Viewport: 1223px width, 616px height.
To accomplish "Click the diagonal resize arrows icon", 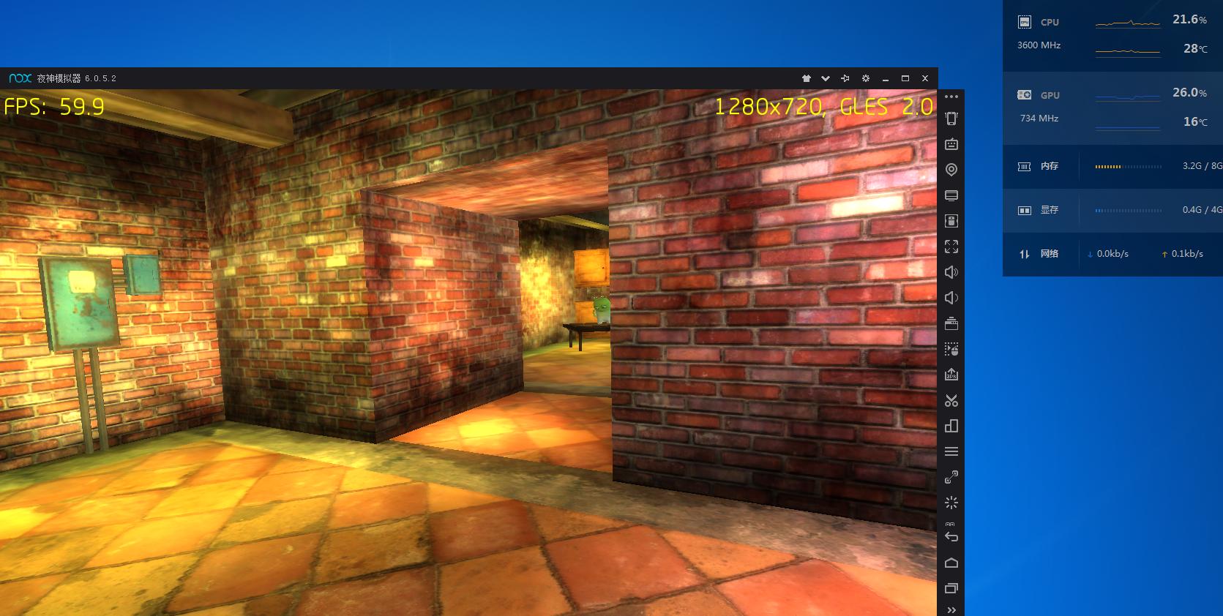I will click(951, 477).
